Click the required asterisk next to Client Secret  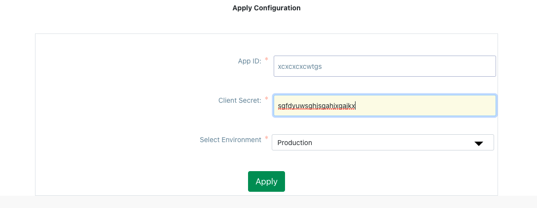click(x=267, y=99)
